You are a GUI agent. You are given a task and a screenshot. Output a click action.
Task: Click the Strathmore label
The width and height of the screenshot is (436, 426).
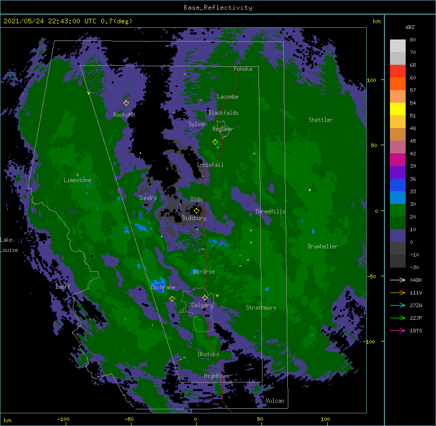[x=261, y=308]
